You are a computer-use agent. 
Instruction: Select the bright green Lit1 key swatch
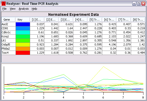[x=23, y=40]
